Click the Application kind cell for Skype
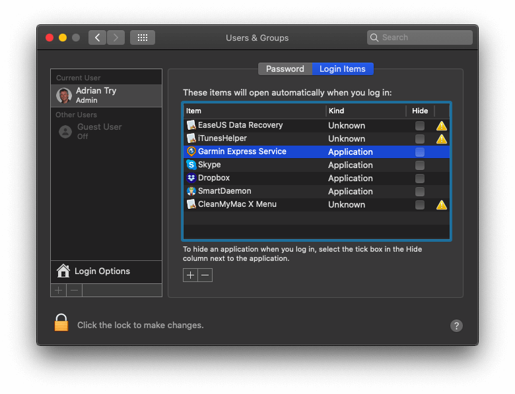Screen dimensions: 515x394 click(351, 165)
